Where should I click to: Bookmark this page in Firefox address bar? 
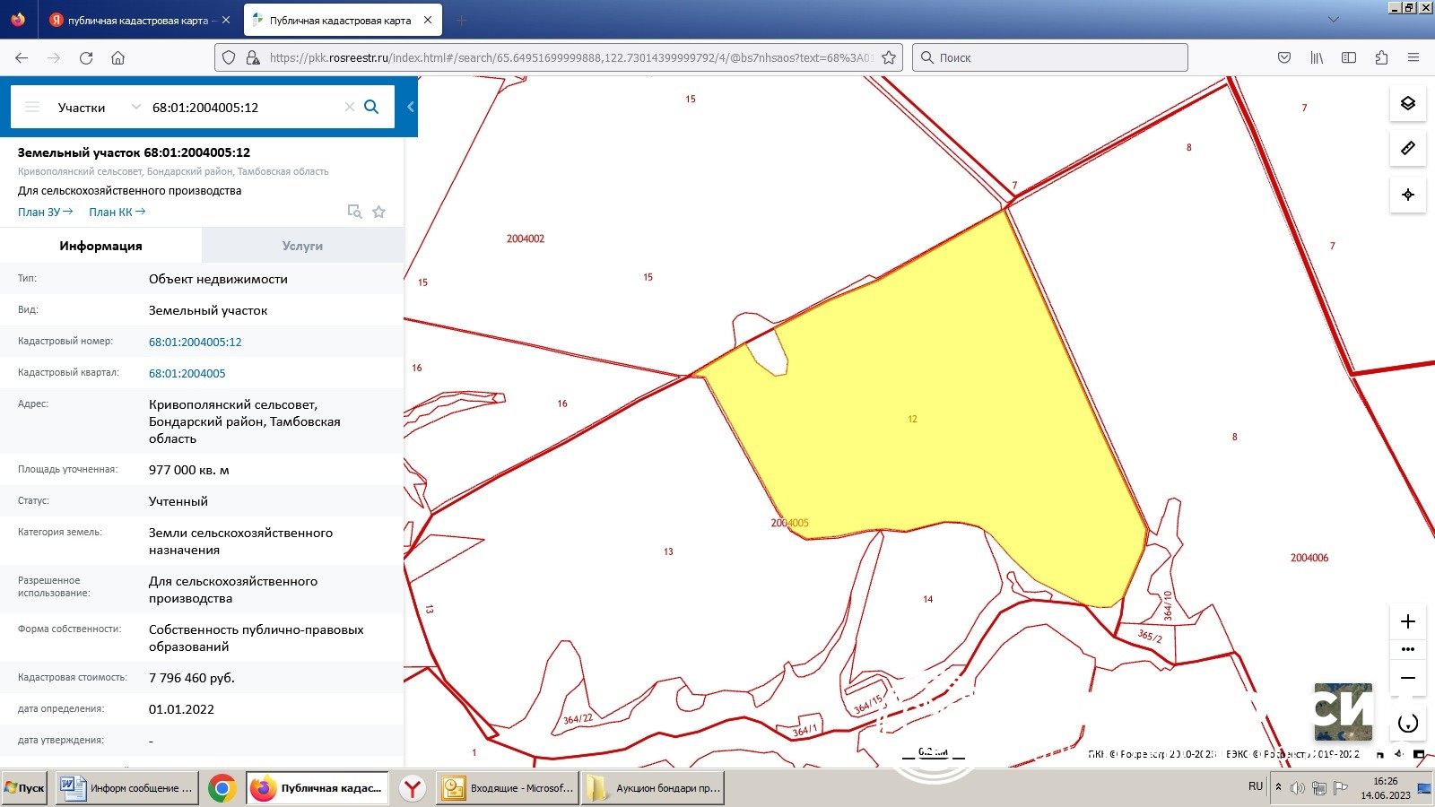tap(888, 57)
